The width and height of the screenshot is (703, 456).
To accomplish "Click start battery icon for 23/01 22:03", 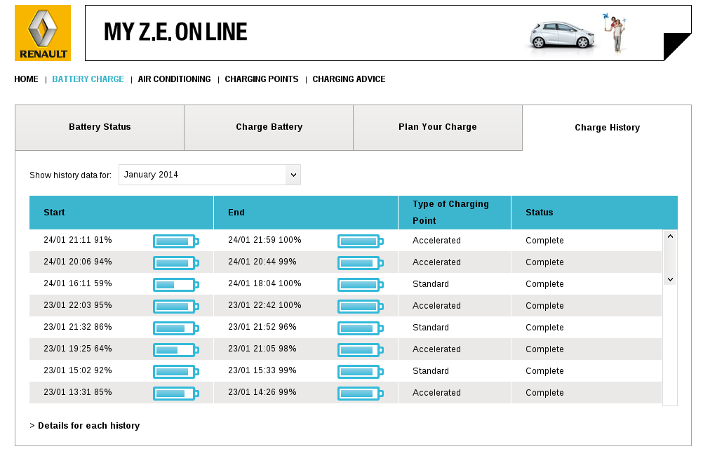I will tap(175, 307).
